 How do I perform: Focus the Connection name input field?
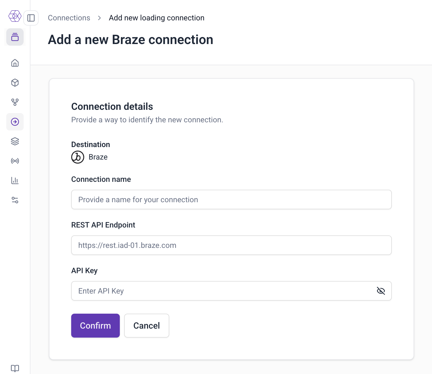(x=231, y=200)
